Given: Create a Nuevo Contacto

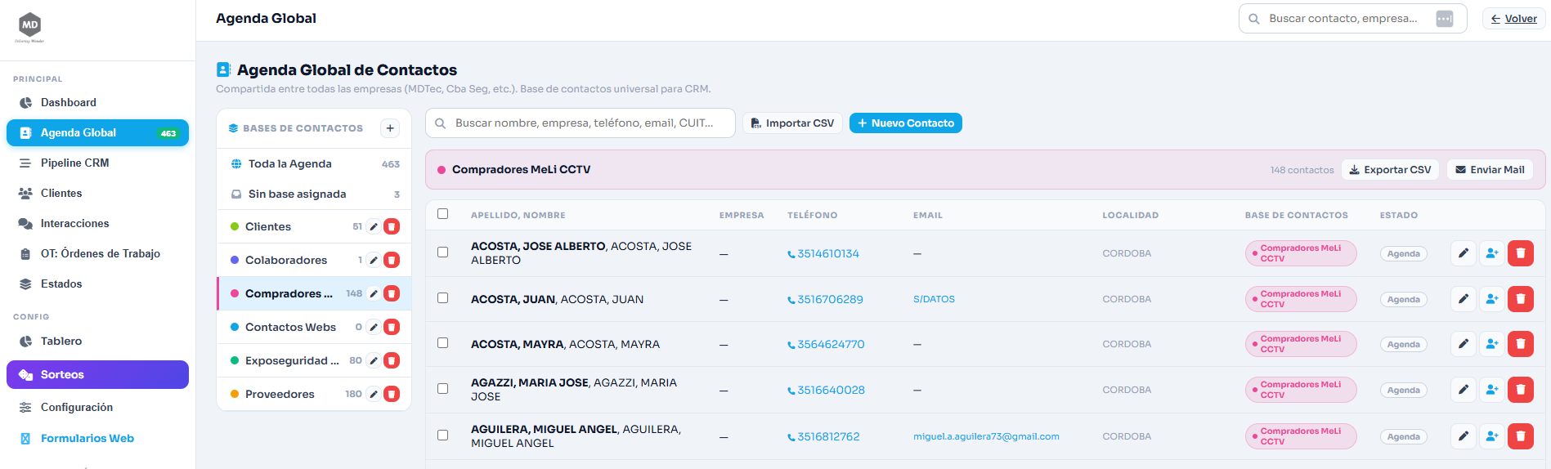Looking at the screenshot, I should [x=906, y=123].
